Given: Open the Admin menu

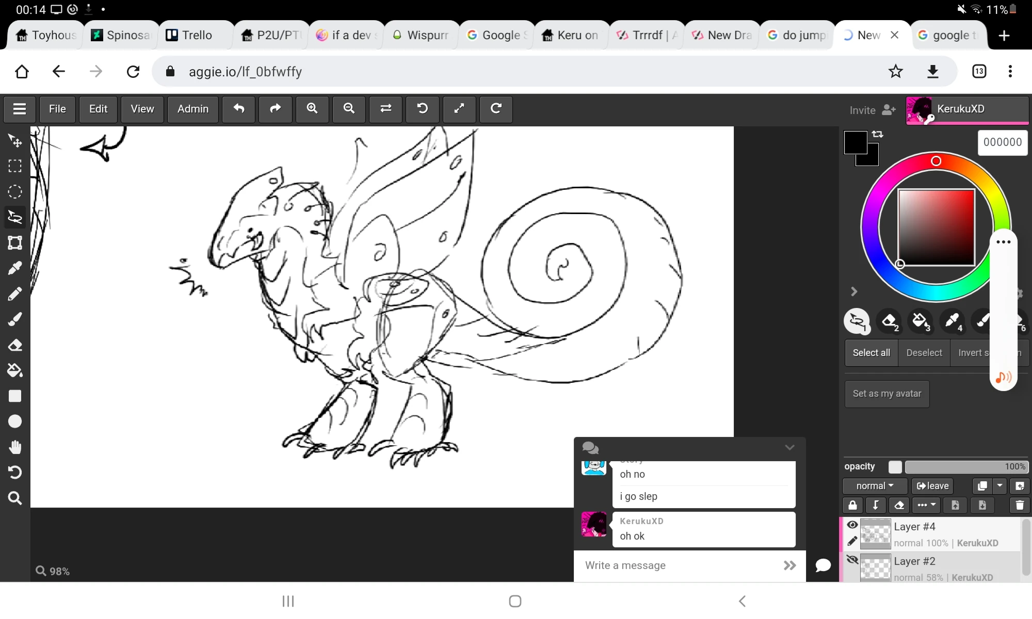Looking at the screenshot, I should (x=193, y=109).
